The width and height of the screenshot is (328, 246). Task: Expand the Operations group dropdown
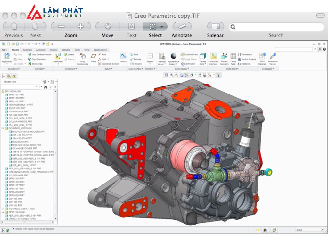point(13,69)
